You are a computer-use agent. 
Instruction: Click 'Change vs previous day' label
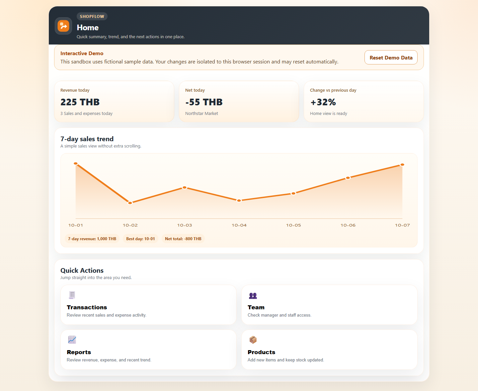tap(333, 90)
